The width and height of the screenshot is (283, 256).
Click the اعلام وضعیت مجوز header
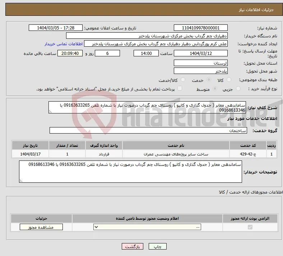(x=147, y=218)
